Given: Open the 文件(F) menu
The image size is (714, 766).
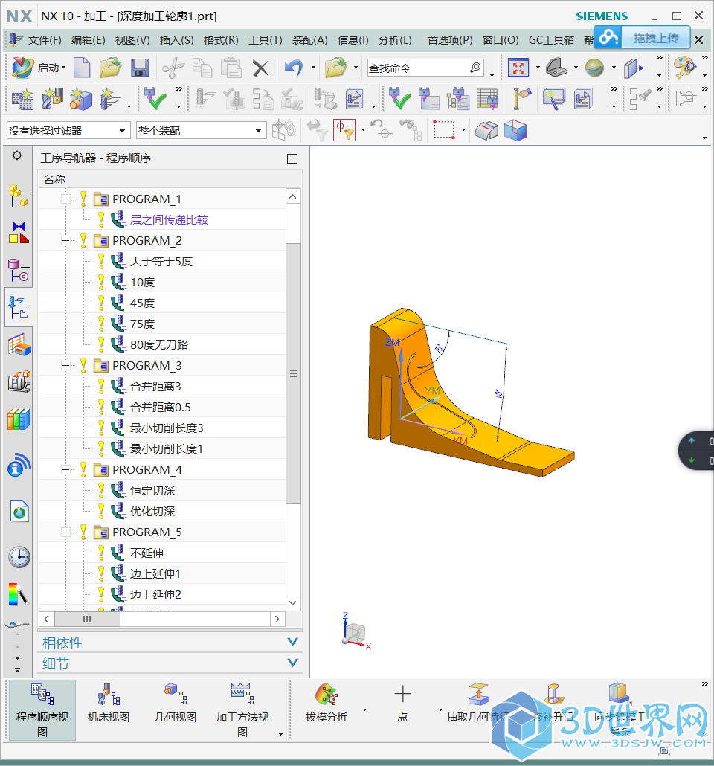Looking at the screenshot, I should tap(45, 40).
